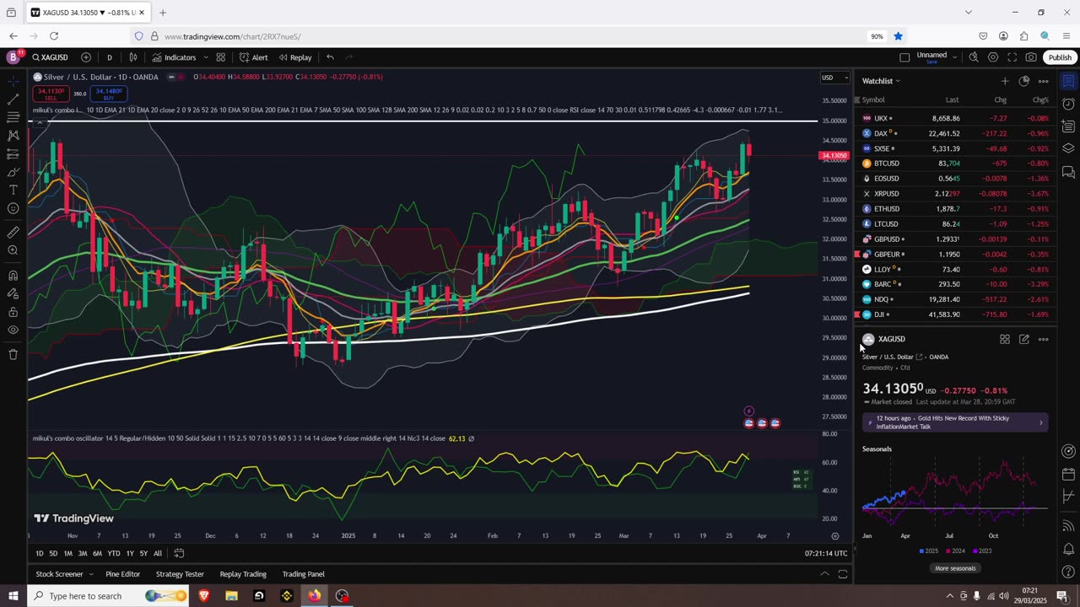
Task: Set chart range to 3M
Action: click(83, 553)
